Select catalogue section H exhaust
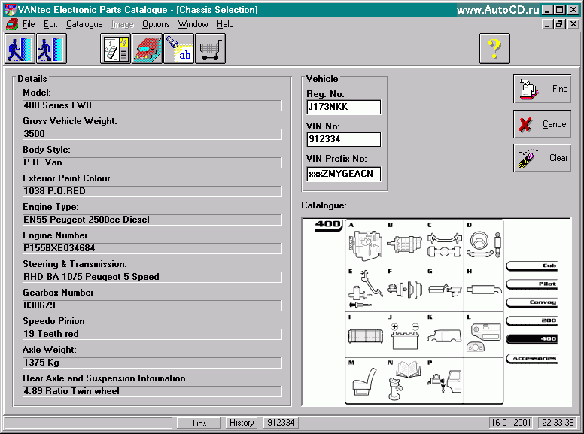 coord(483,289)
